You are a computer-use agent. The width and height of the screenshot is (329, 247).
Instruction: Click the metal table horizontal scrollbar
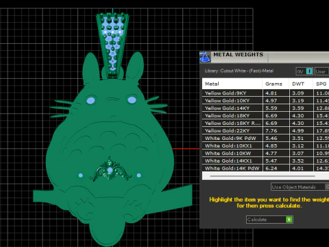tap(263, 176)
